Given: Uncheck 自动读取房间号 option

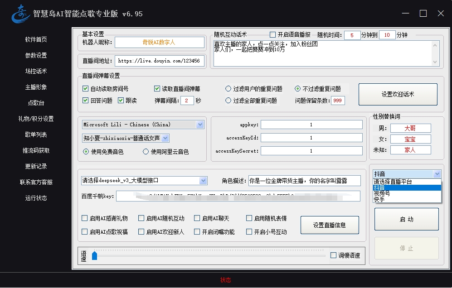Looking at the screenshot, I should click(86, 89).
